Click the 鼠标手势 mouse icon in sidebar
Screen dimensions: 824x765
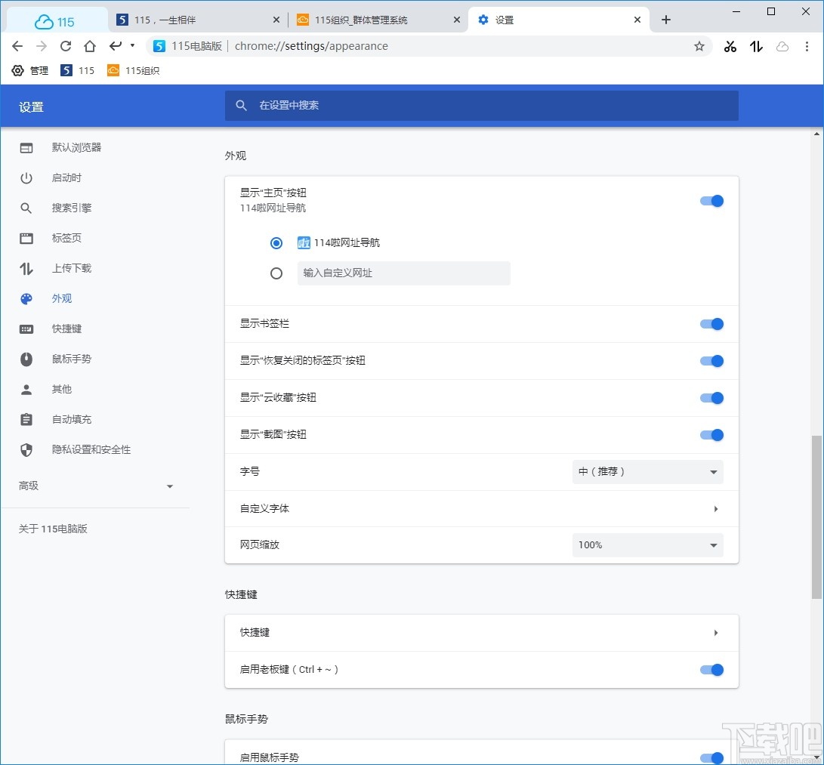26,359
